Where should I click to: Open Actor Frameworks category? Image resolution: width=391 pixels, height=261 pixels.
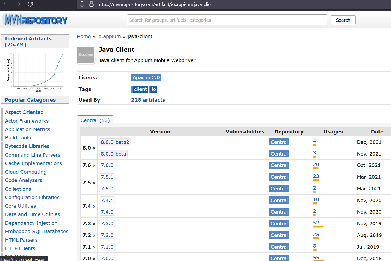coord(27,121)
